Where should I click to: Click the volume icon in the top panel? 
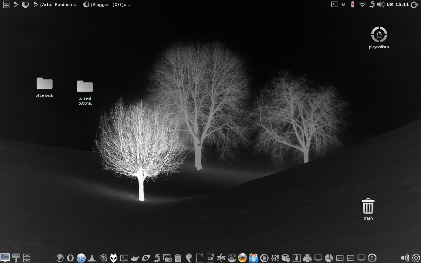(380, 4)
